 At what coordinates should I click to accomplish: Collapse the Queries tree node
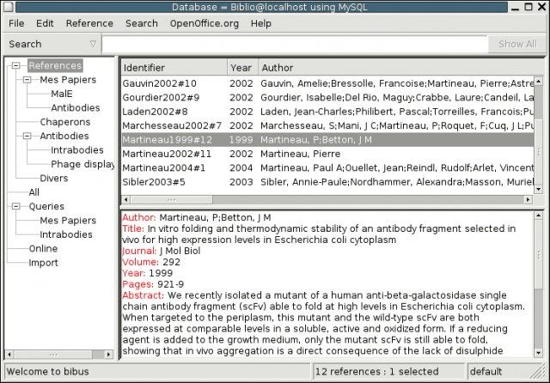(x=16, y=206)
